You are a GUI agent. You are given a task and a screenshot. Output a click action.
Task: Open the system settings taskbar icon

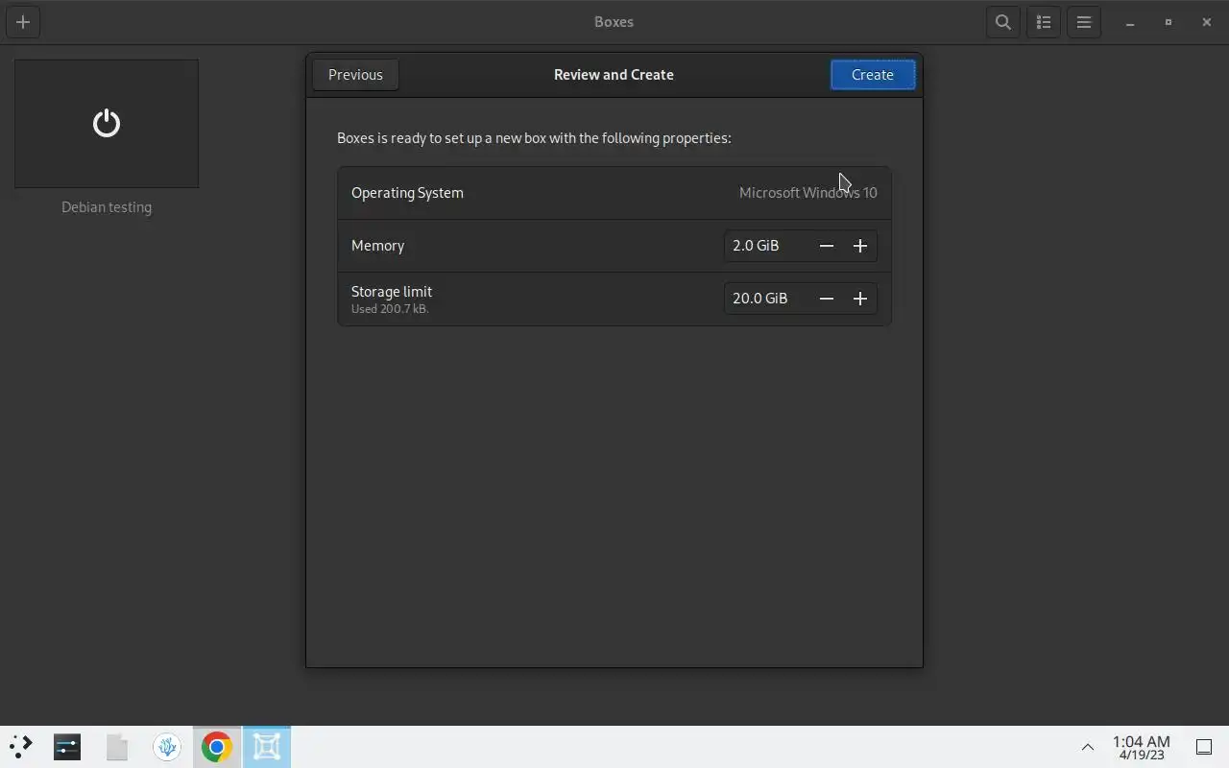[x=67, y=747]
